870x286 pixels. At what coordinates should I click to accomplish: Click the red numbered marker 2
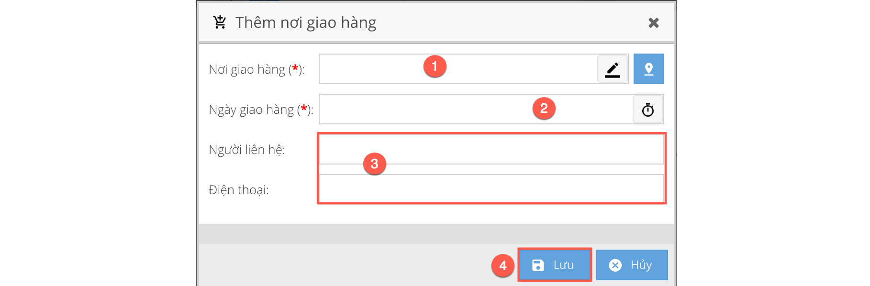point(544,109)
